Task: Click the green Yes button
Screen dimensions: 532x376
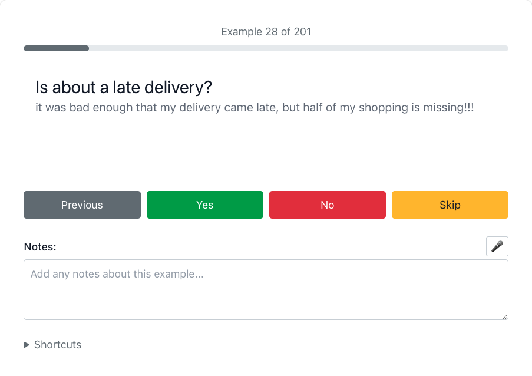Action: pos(205,205)
